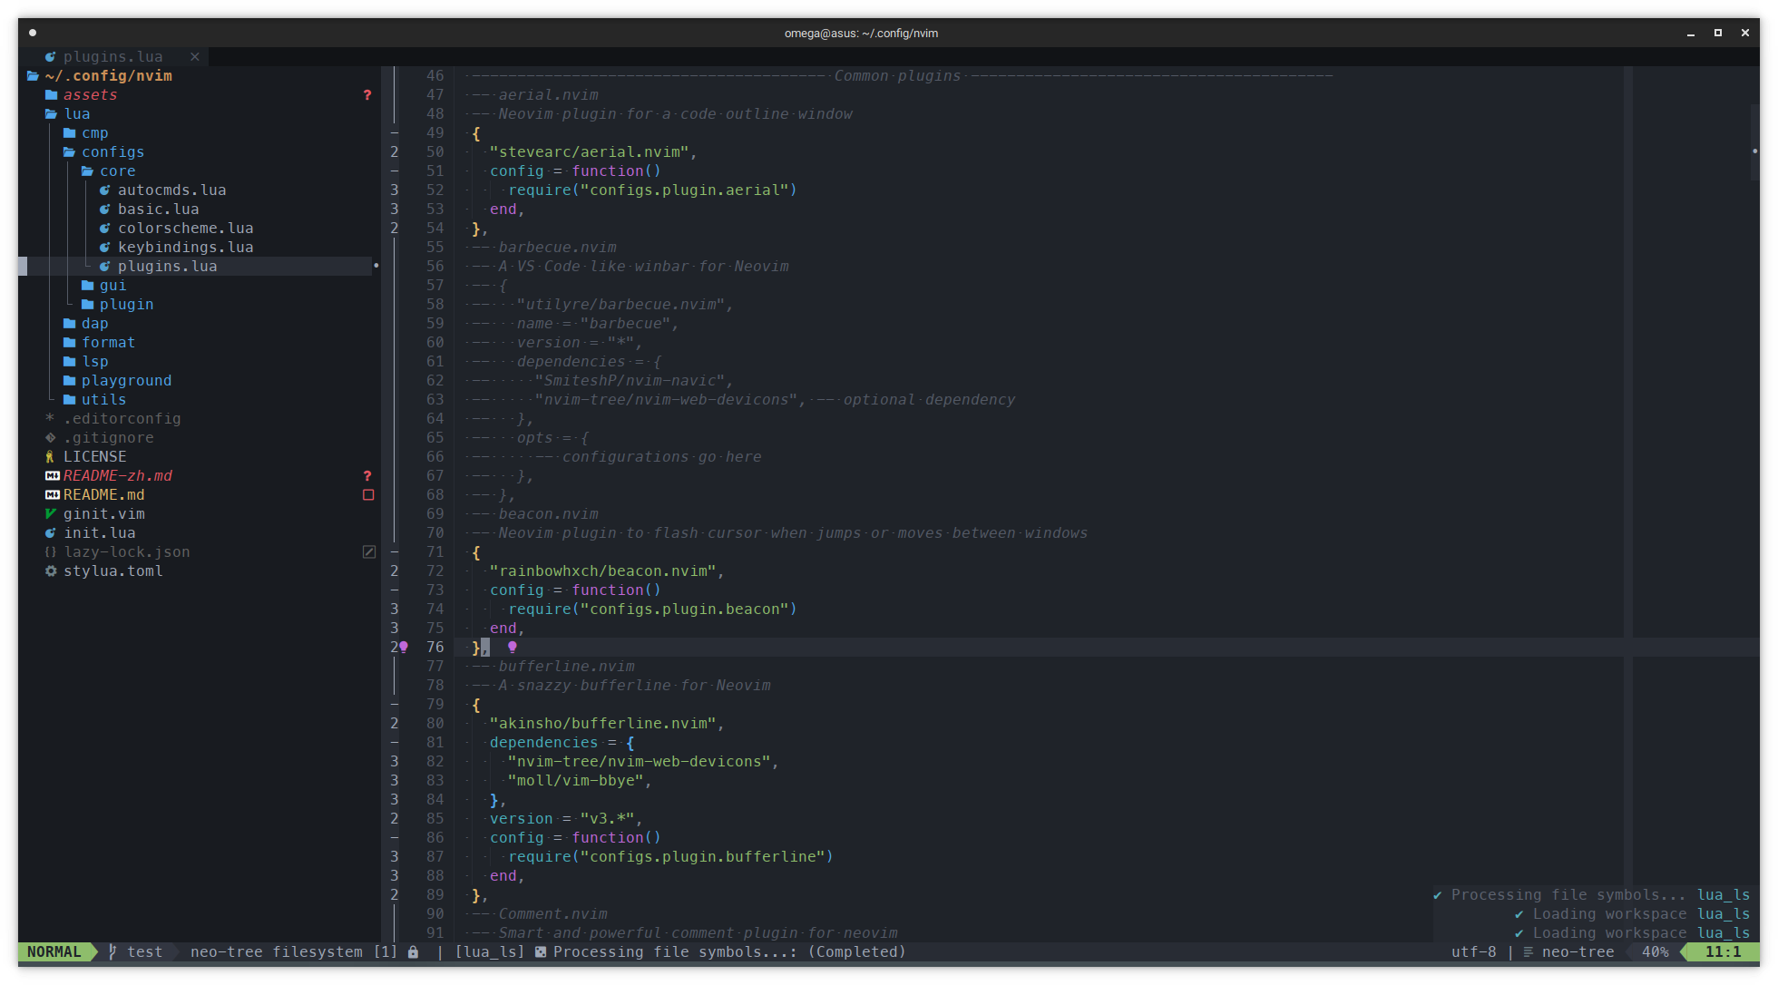Click the lightbulb sign in the gutter of line 76

tap(404, 648)
